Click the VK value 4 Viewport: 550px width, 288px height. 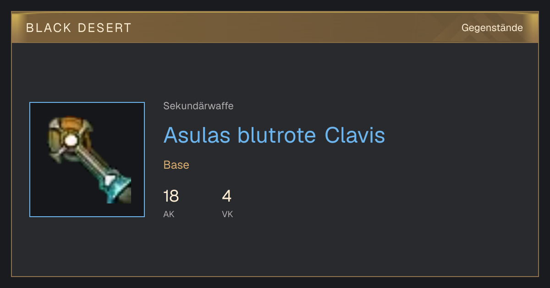[x=227, y=196]
